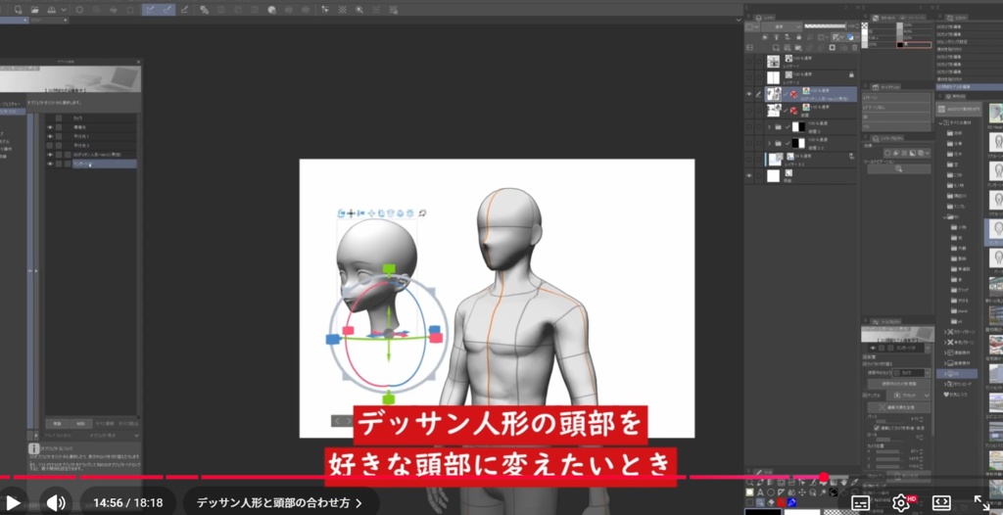Image resolution: width=1003 pixels, height=515 pixels.
Task: Select the highlighted 3D folder in material tree
Action: point(958,373)
